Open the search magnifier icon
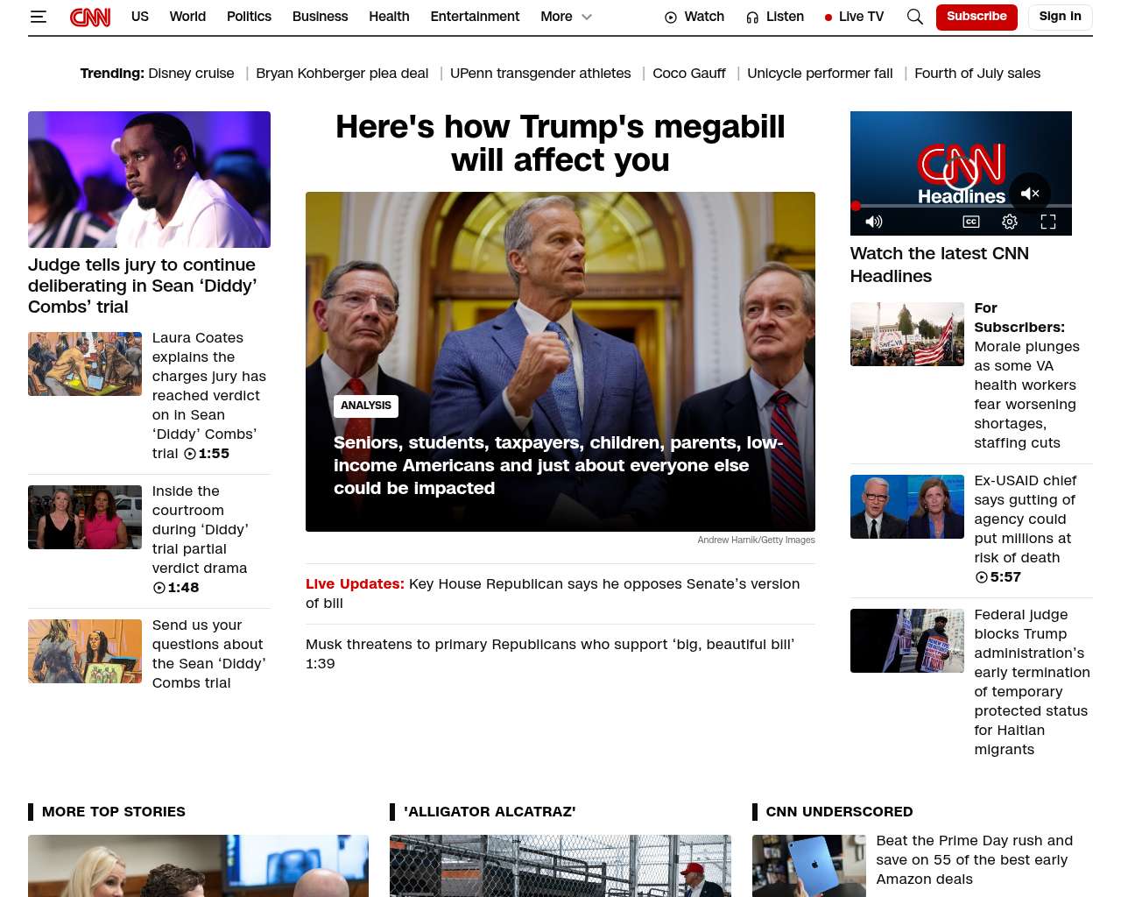Image resolution: width=1121 pixels, height=897 pixels. 915,17
